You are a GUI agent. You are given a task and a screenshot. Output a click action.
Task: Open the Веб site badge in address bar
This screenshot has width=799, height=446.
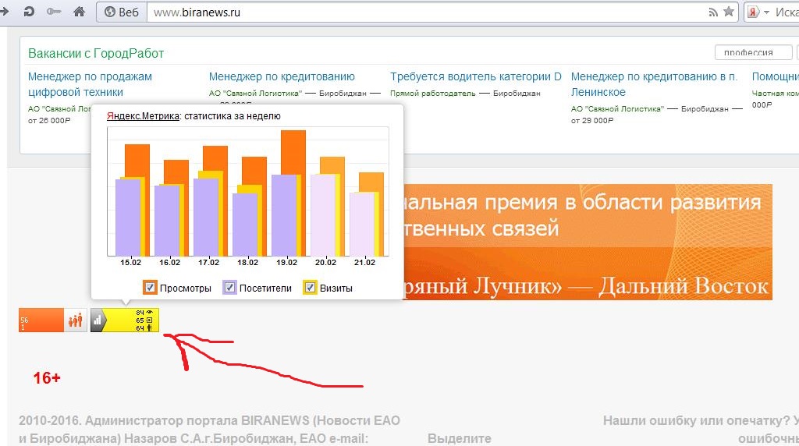click(122, 12)
